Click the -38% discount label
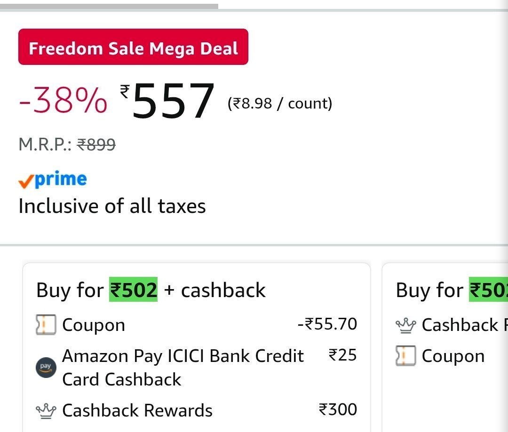Image resolution: width=508 pixels, height=432 pixels. (63, 101)
